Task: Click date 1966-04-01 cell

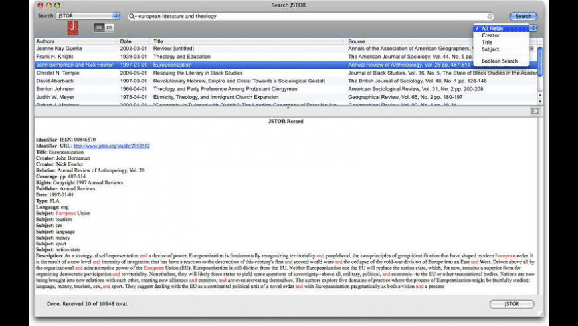Action: [133, 89]
